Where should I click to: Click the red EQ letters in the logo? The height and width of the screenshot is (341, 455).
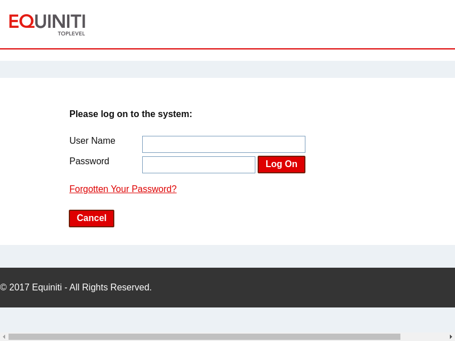click(21, 22)
